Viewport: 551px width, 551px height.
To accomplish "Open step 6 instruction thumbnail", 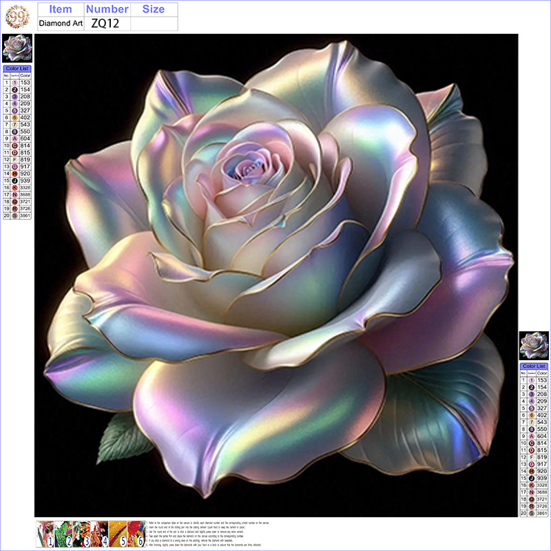I will tap(136, 534).
